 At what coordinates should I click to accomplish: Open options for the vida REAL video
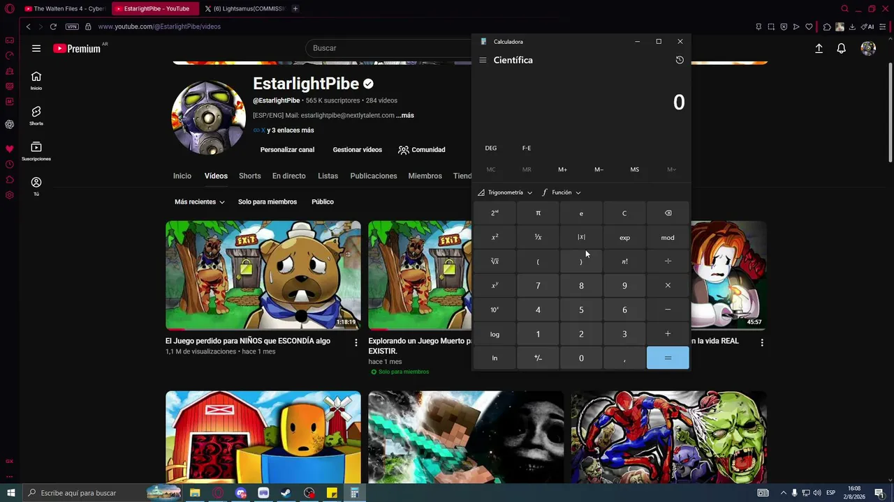pos(762,342)
